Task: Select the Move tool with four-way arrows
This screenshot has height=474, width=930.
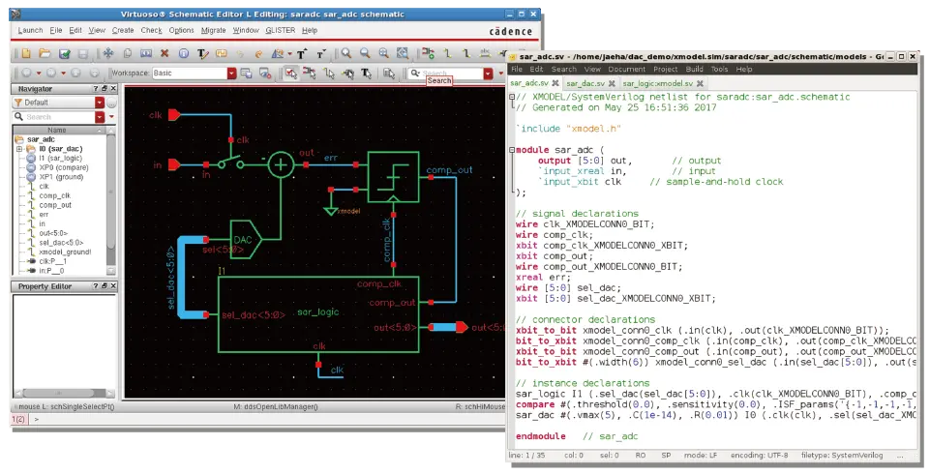Action: [x=108, y=54]
